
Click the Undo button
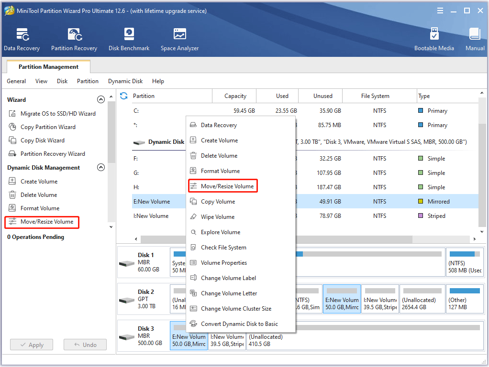pyautogui.click(x=85, y=345)
